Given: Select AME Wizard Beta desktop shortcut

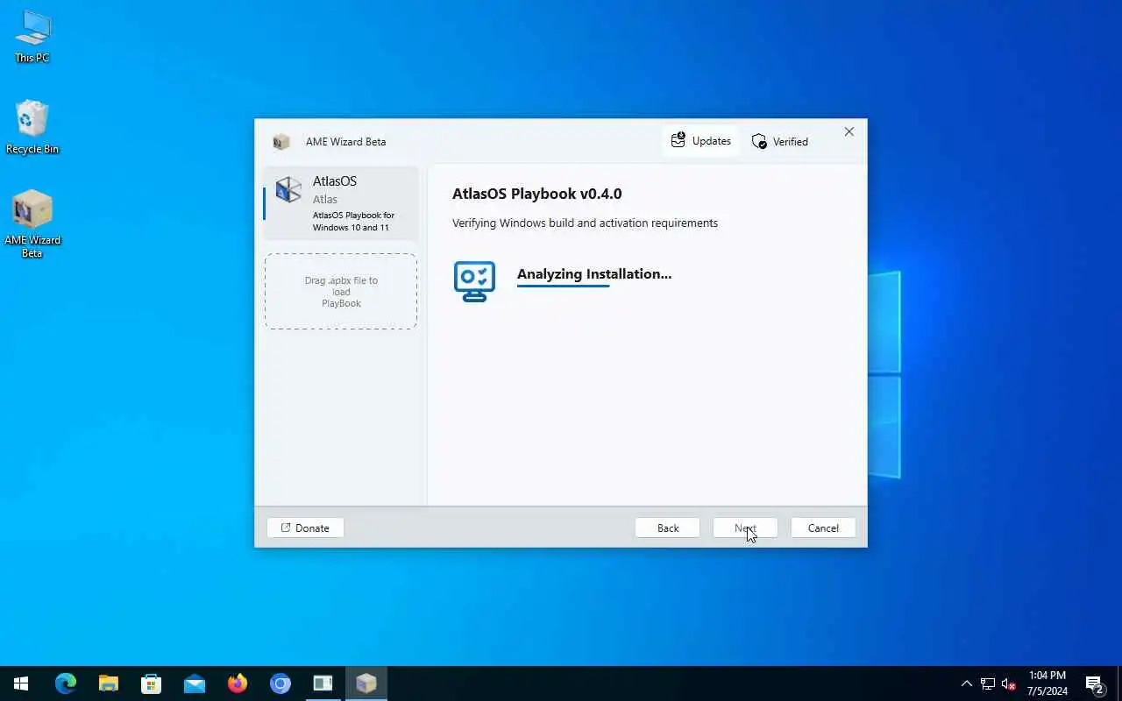Looking at the screenshot, I should (32, 223).
